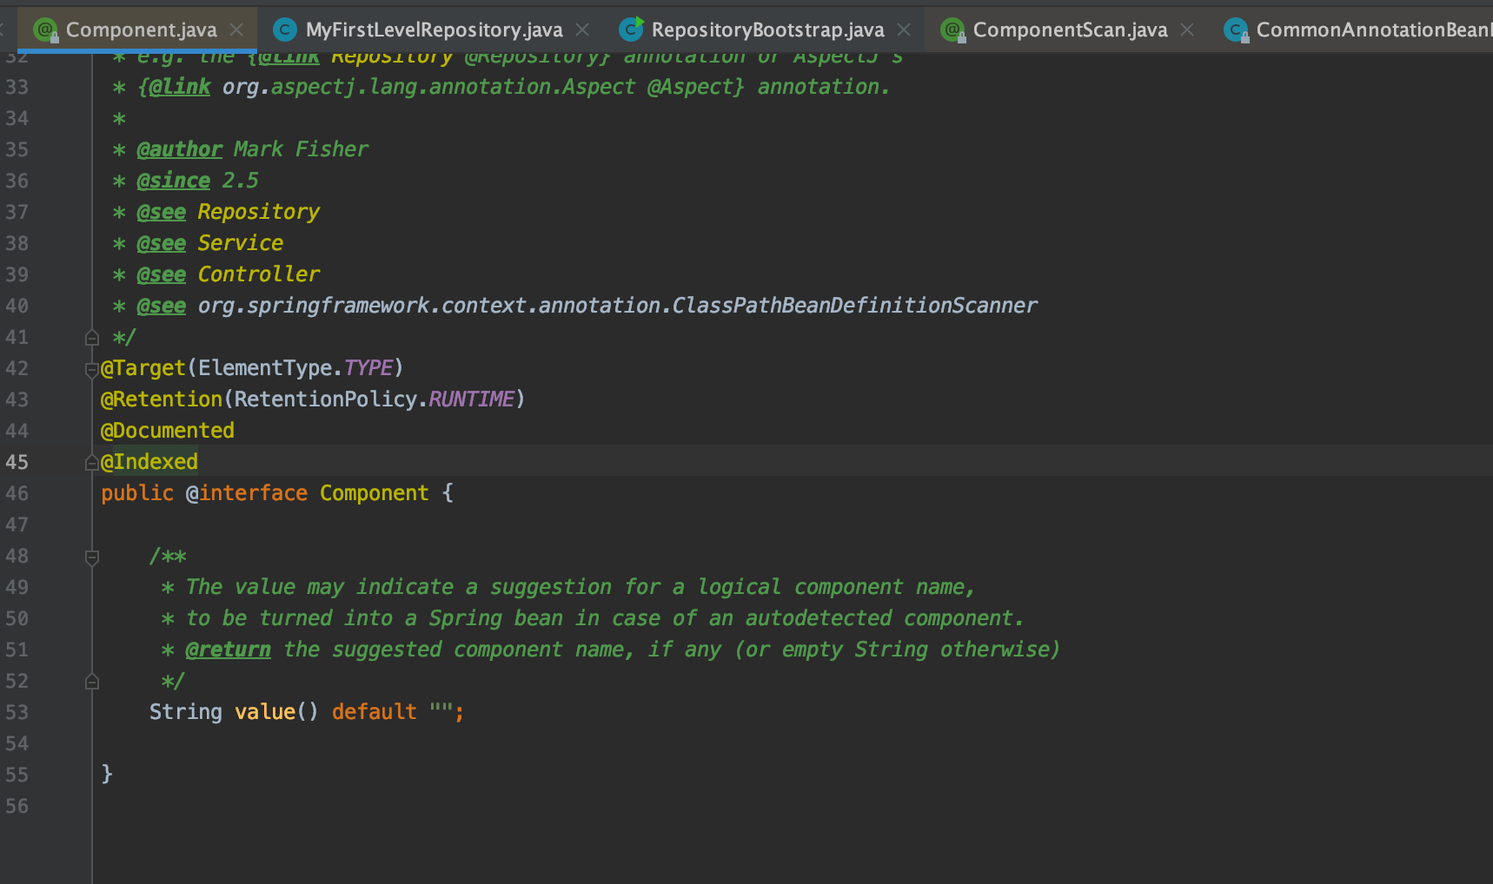The image size is (1493, 884).
Task: Click the @Indexed annotation
Action: point(149,462)
